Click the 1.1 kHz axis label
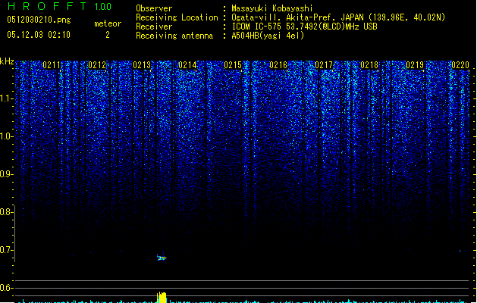 6,98
